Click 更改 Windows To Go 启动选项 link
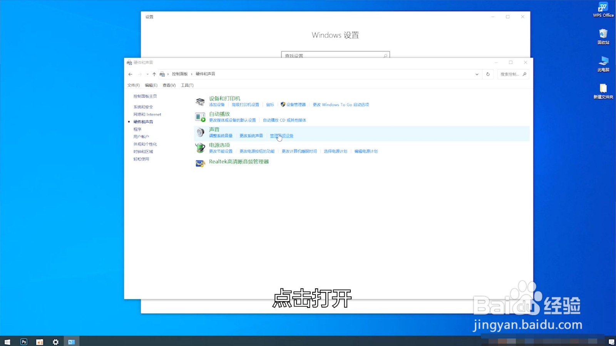Viewport: 616px width, 346px height. (x=341, y=105)
